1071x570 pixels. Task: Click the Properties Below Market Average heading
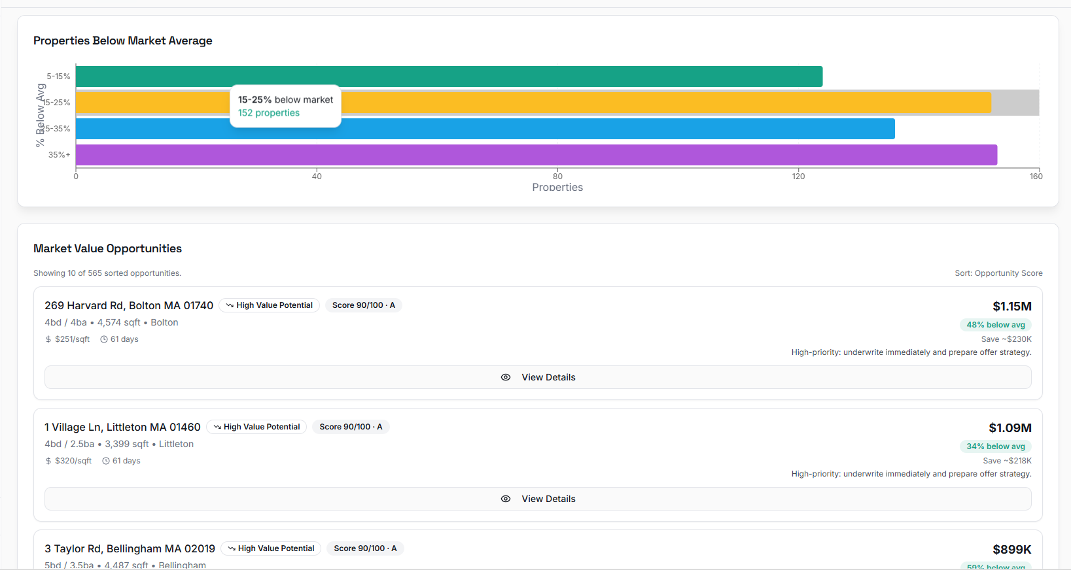click(x=123, y=41)
